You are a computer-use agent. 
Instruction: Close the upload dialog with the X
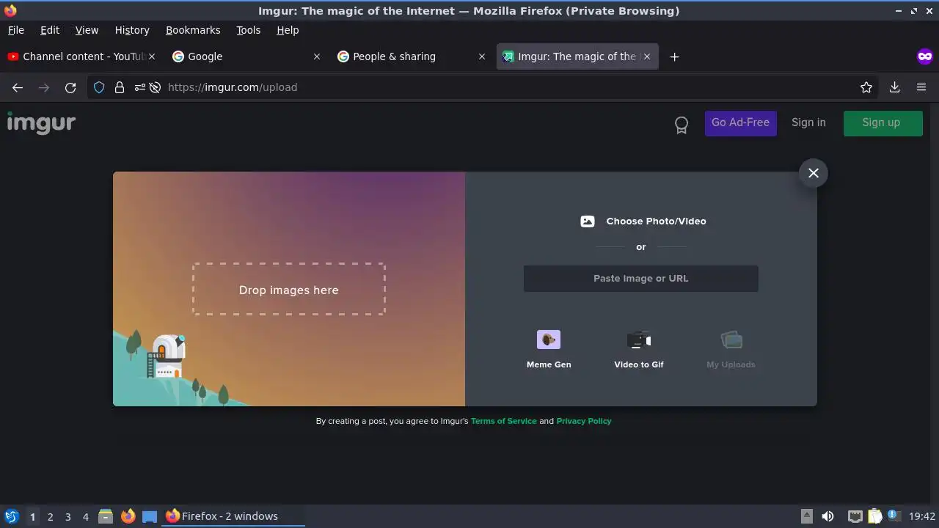[x=814, y=173]
